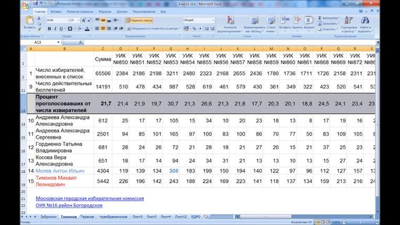Open the font name Arial dropdown
The image size is (400, 225).
pos(67,20)
